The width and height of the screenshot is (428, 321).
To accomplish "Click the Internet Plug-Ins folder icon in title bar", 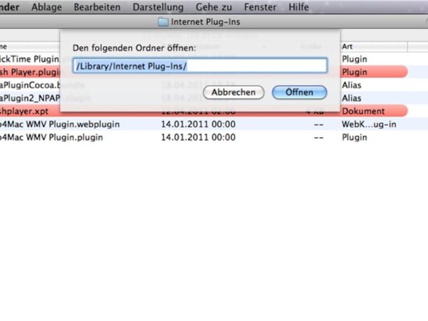I will (163, 22).
